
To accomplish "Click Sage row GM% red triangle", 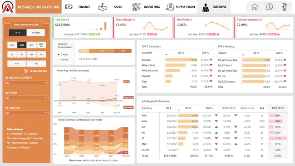I will click(x=211, y=81).
